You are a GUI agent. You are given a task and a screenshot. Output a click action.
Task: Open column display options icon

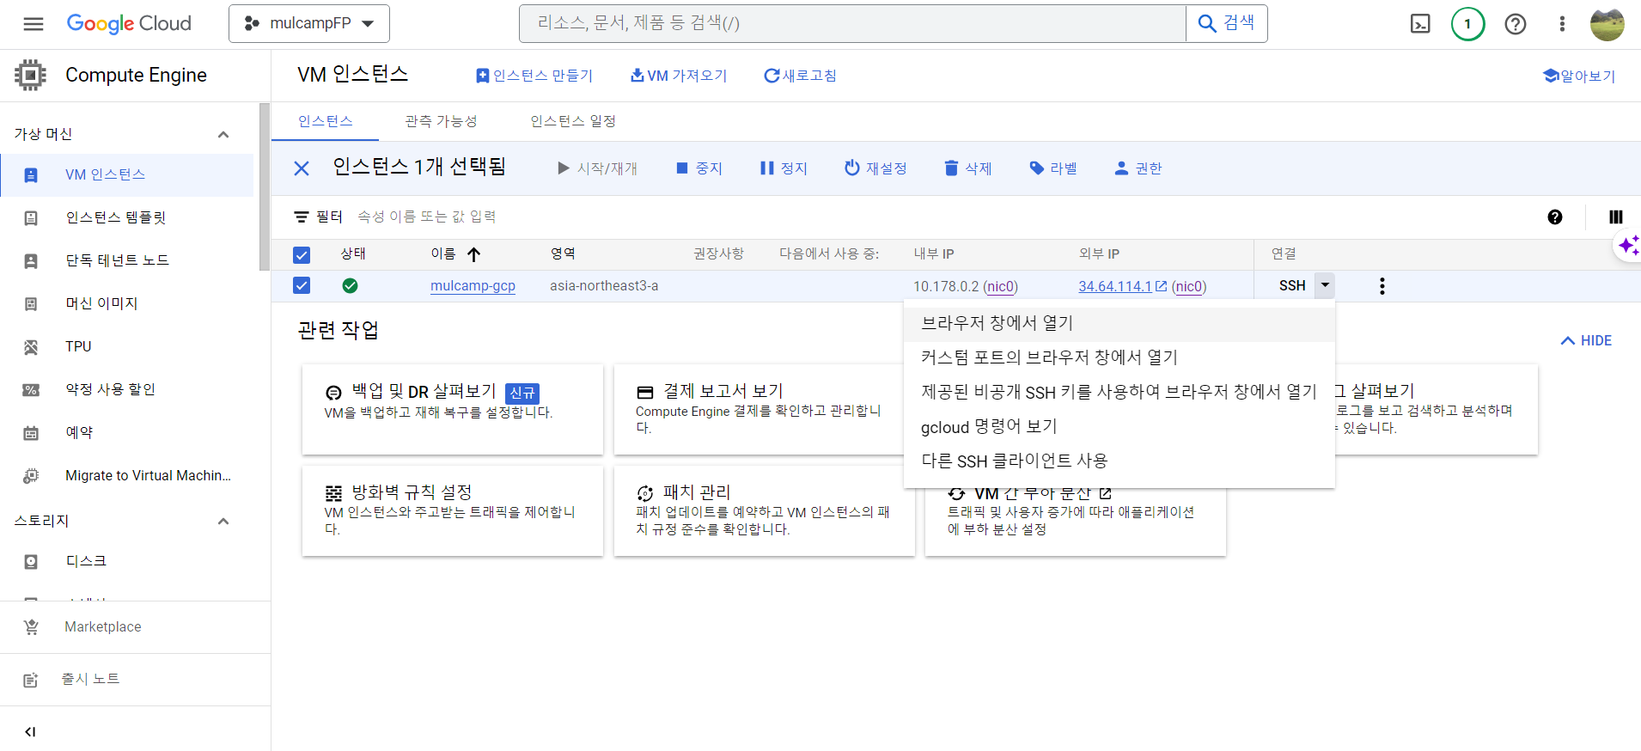click(1615, 217)
